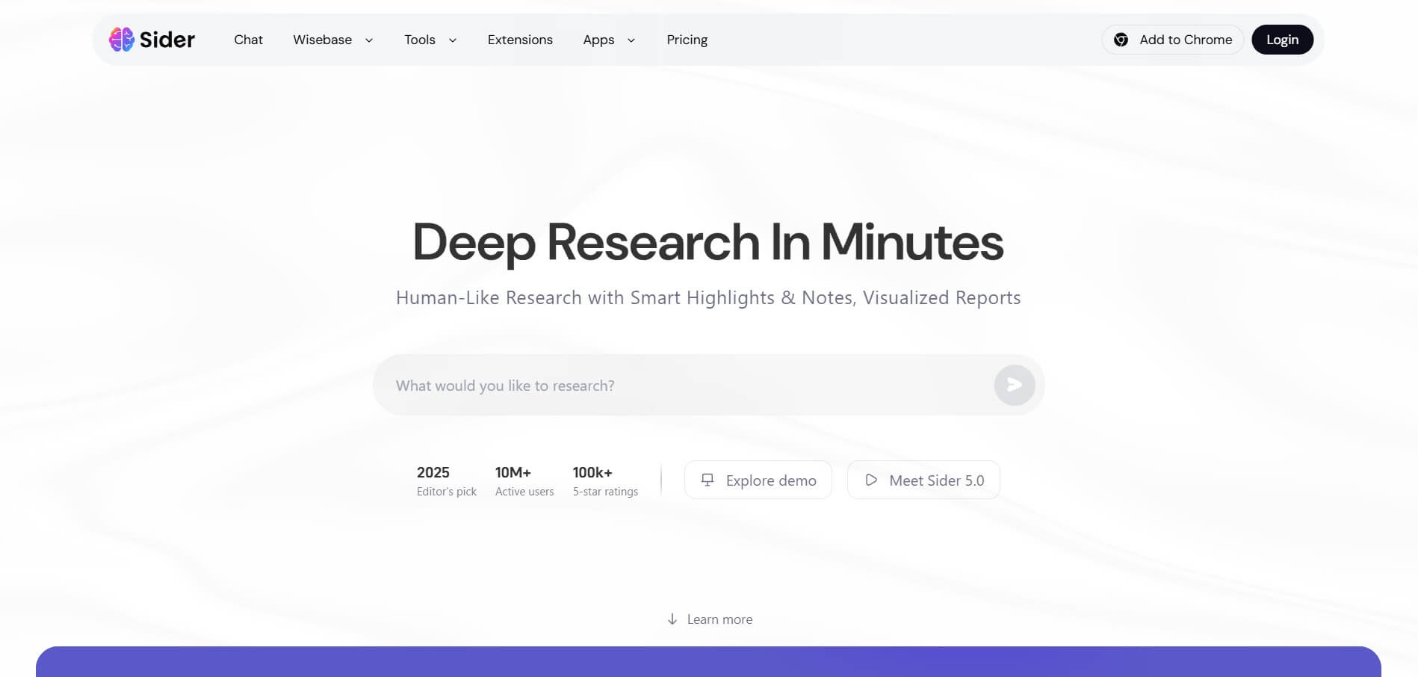Expand the Wisebase dropdown chevron
Image resolution: width=1418 pixels, height=677 pixels.
pos(369,40)
